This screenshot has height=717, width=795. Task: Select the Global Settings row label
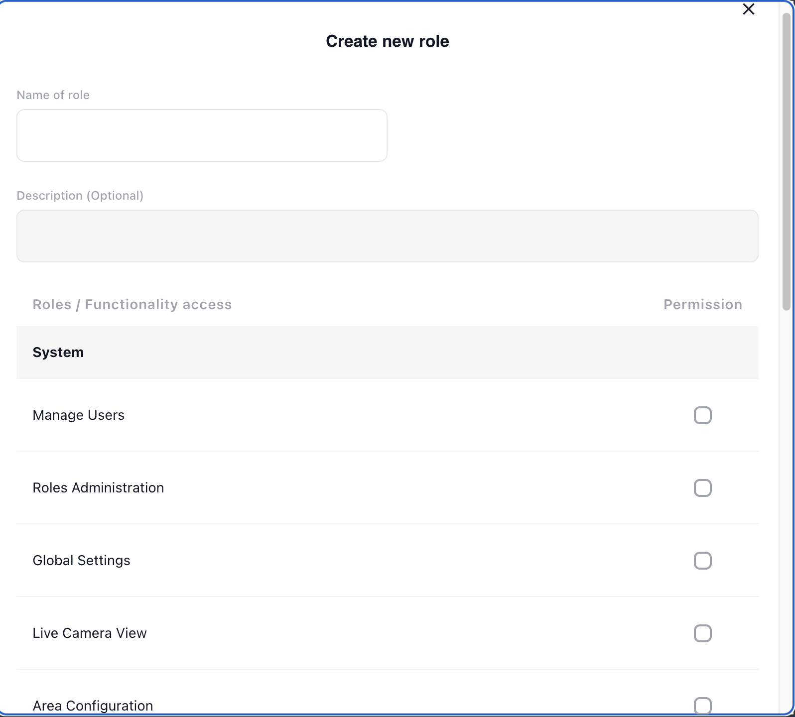click(81, 561)
